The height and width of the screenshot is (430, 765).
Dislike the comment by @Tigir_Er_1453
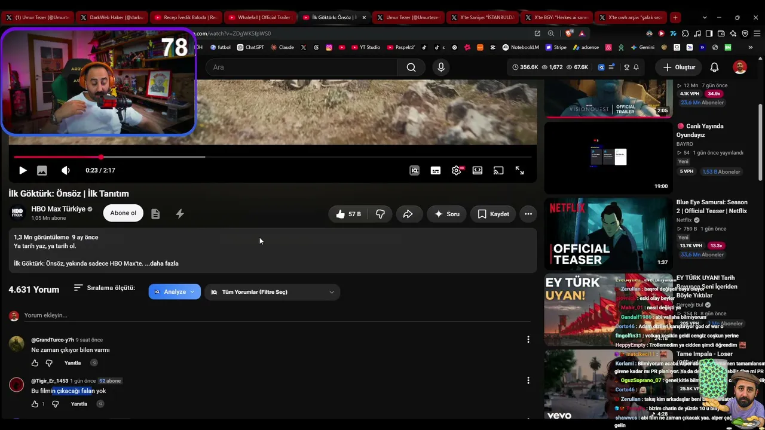pyautogui.click(x=55, y=404)
